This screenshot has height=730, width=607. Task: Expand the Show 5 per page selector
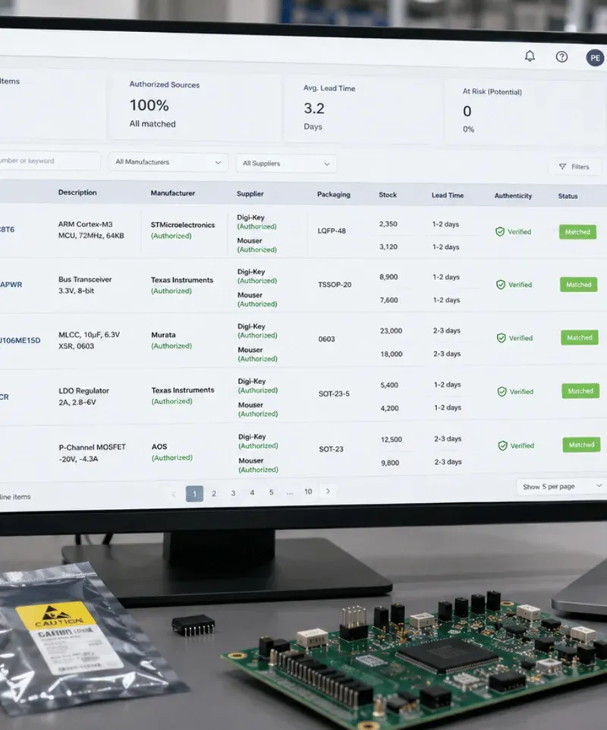coord(561,486)
